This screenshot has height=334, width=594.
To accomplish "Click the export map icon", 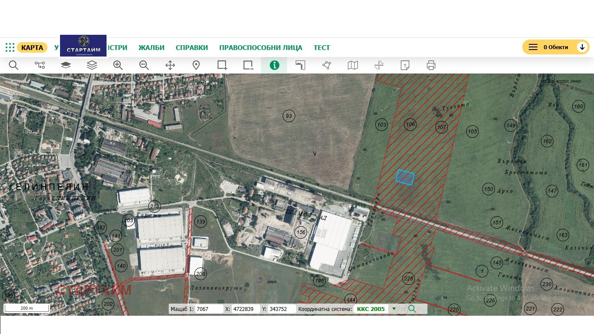I will (x=404, y=65).
